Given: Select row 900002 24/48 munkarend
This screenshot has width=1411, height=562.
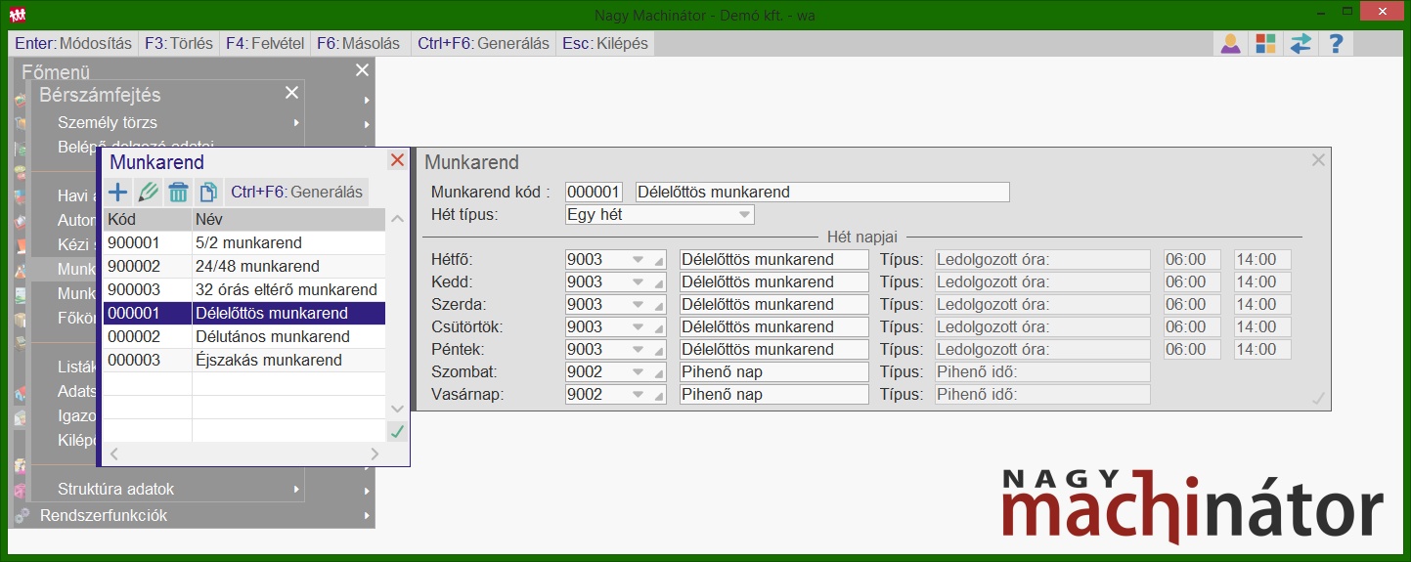Looking at the screenshot, I should 244,266.
